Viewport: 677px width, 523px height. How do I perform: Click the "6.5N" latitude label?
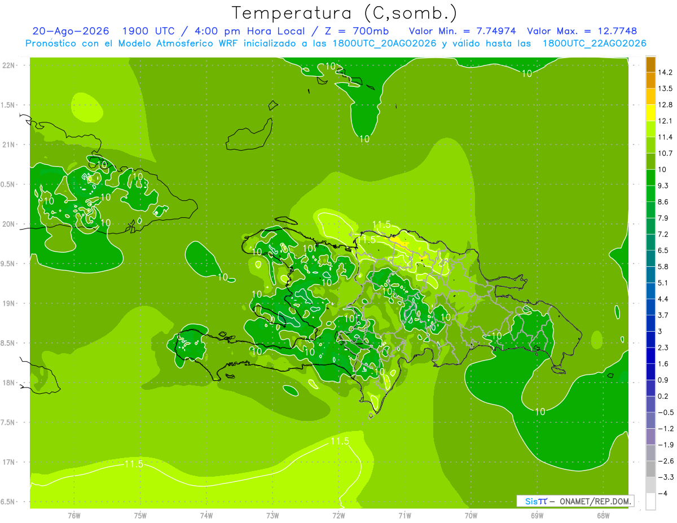pos(8,502)
